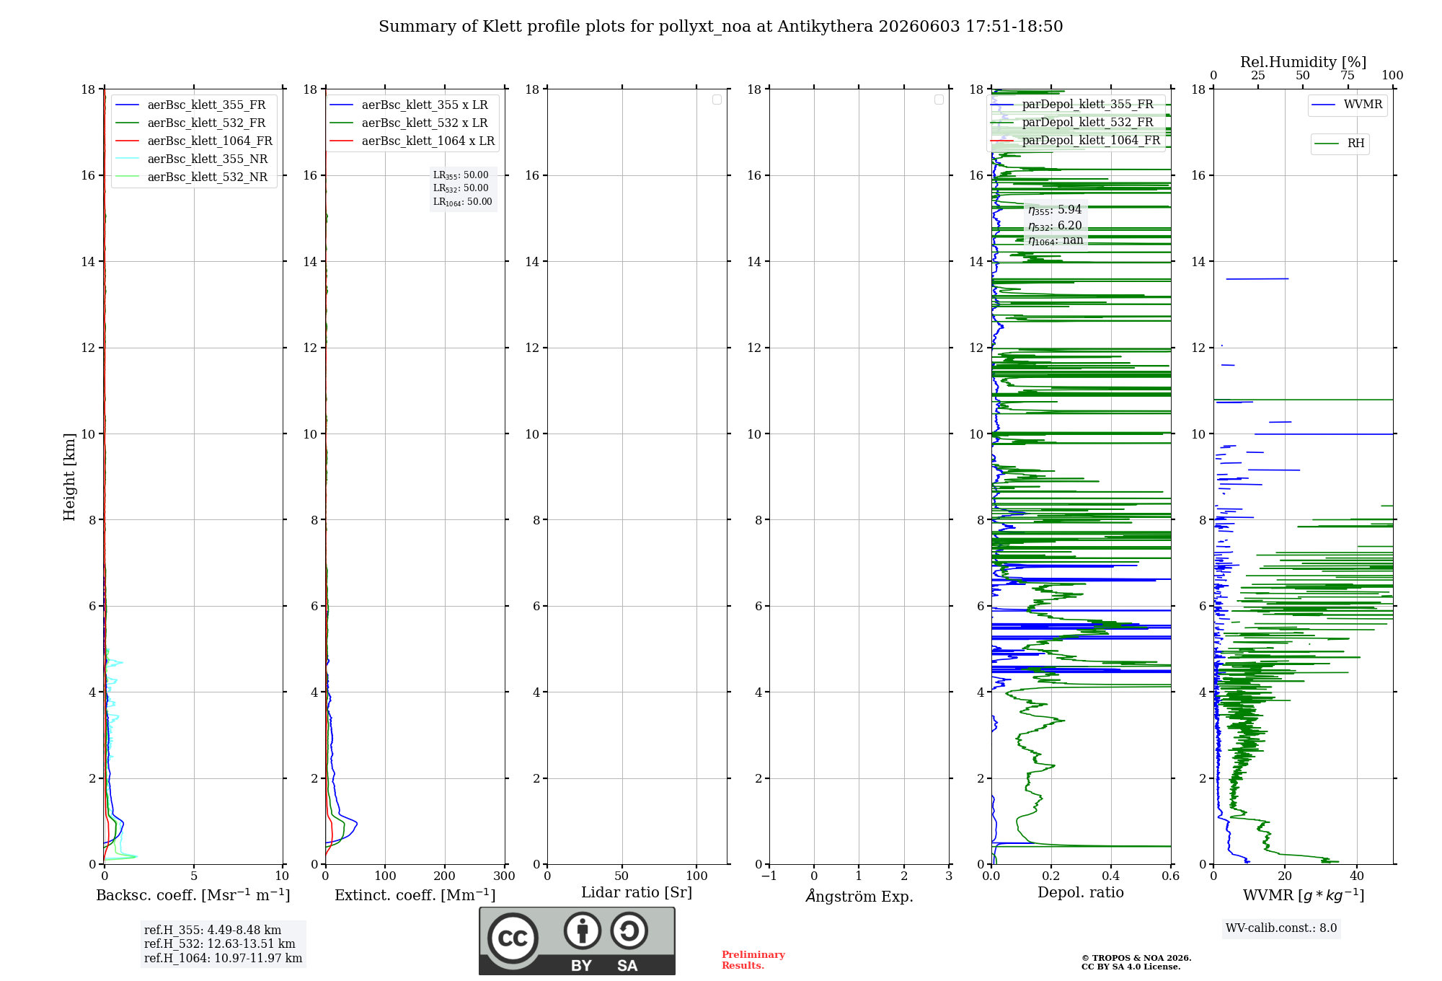The image size is (1442, 981).
Task: Click the red Preliminary Results. notice
Action: pyautogui.click(x=753, y=960)
